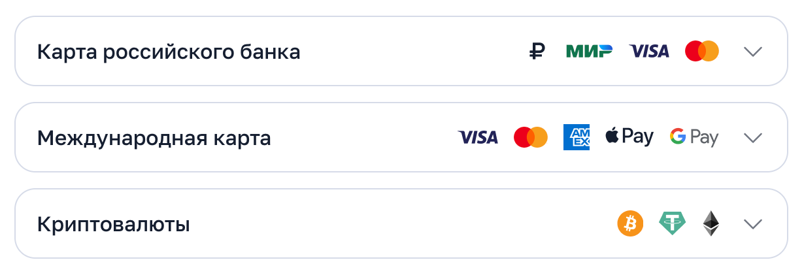The height and width of the screenshot is (277, 804).
Task: Select the Карта российского банка label
Action: 169,52
